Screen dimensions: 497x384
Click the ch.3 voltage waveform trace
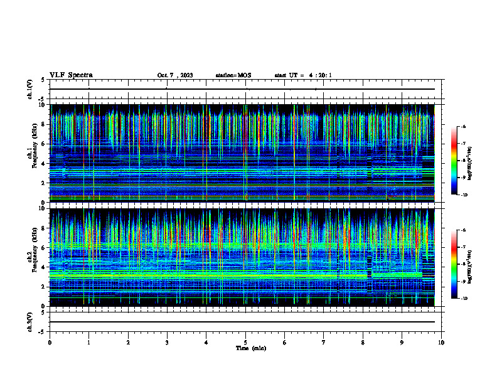242,322
